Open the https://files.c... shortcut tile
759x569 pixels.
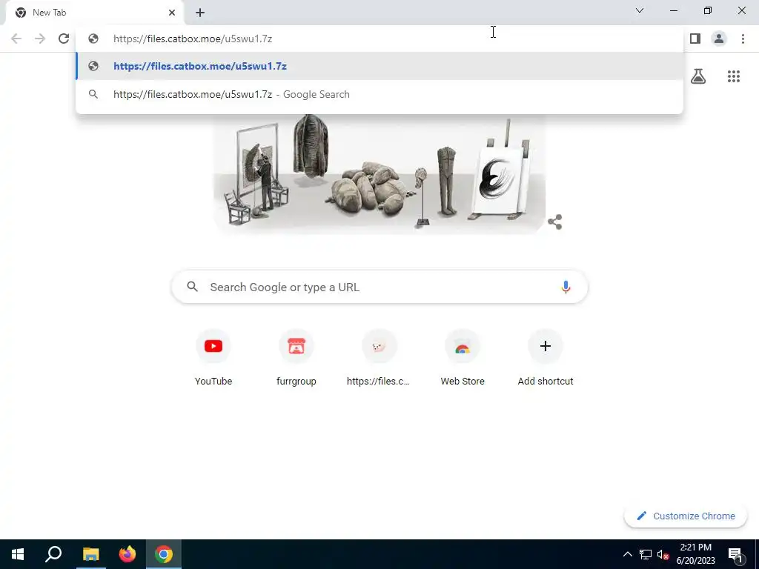[x=379, y=357]
